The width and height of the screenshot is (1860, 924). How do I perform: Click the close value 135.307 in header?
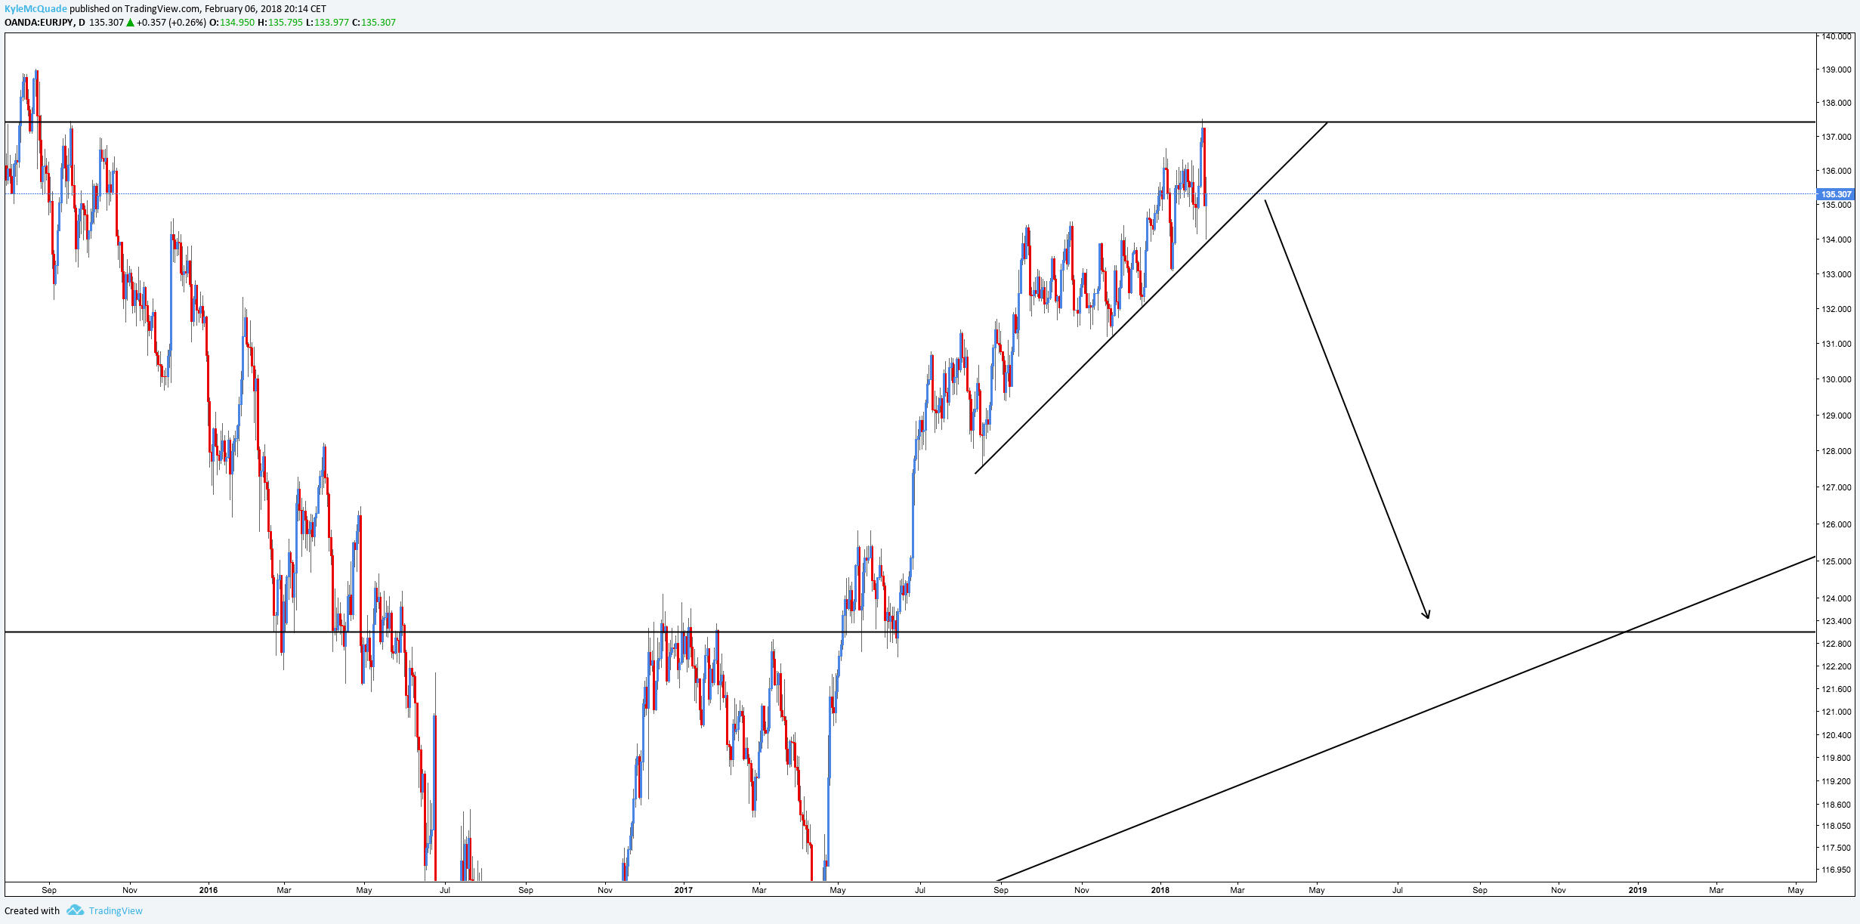pos(378,22)
